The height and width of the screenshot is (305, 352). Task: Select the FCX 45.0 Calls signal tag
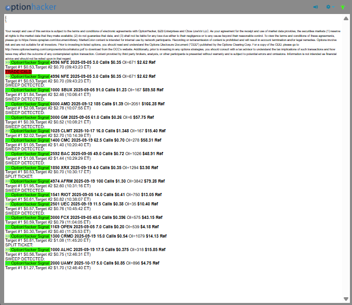coord(30,218)
